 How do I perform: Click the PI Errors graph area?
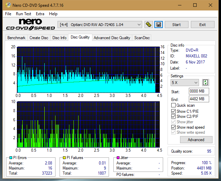(88, 70)
